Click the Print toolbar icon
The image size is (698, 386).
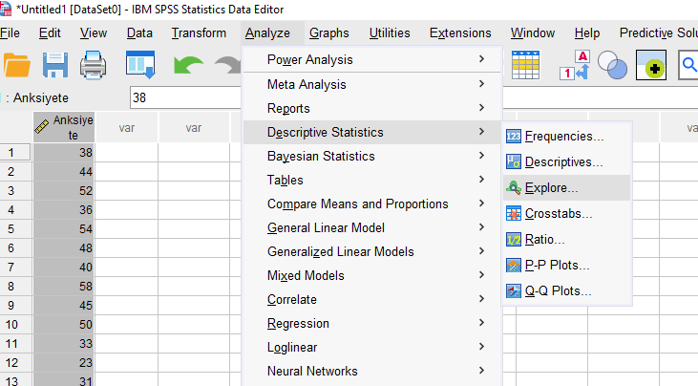[x=93, y=66]
